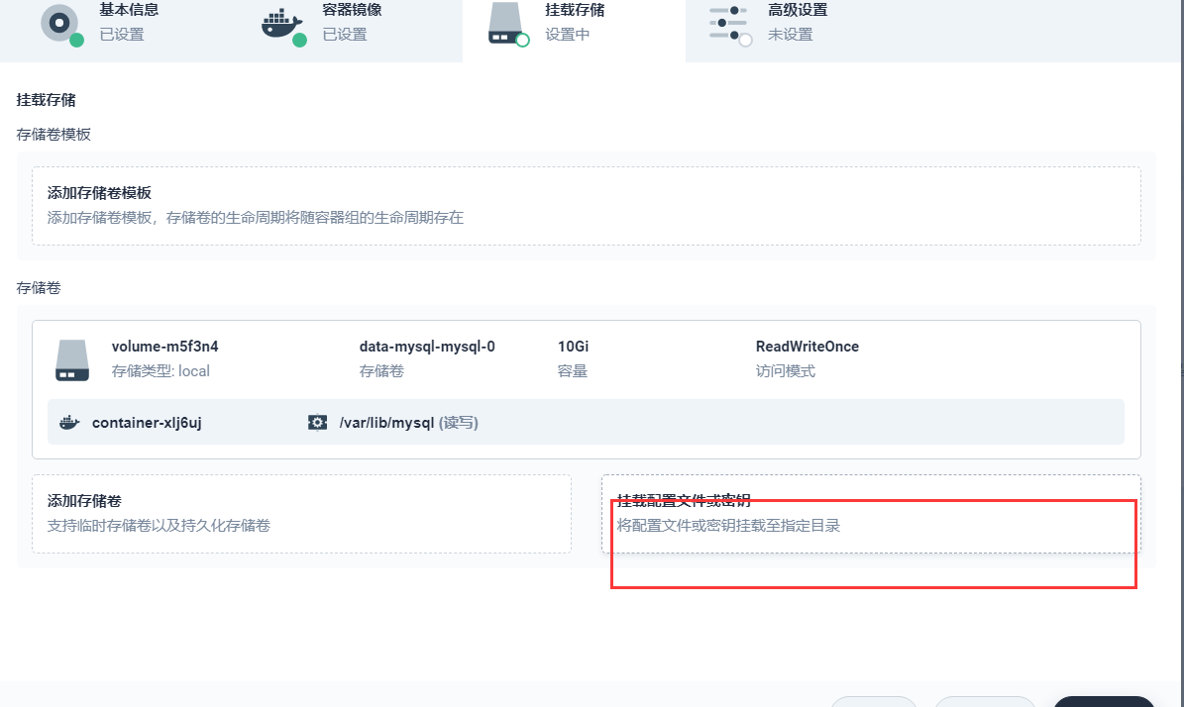Click the Docker whale icon for 容器镜像
Image resolution: width=1184 pixels, height=707 pixels.
pyautogui.click(x=282, y=24)
